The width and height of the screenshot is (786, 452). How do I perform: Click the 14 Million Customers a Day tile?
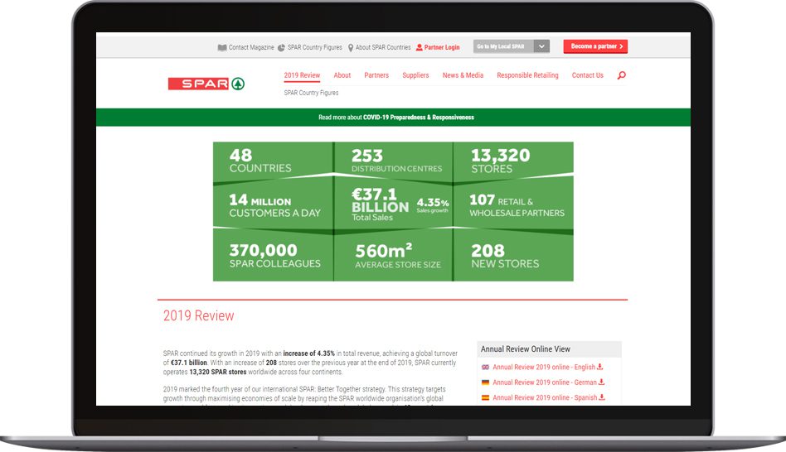(274, 206)
